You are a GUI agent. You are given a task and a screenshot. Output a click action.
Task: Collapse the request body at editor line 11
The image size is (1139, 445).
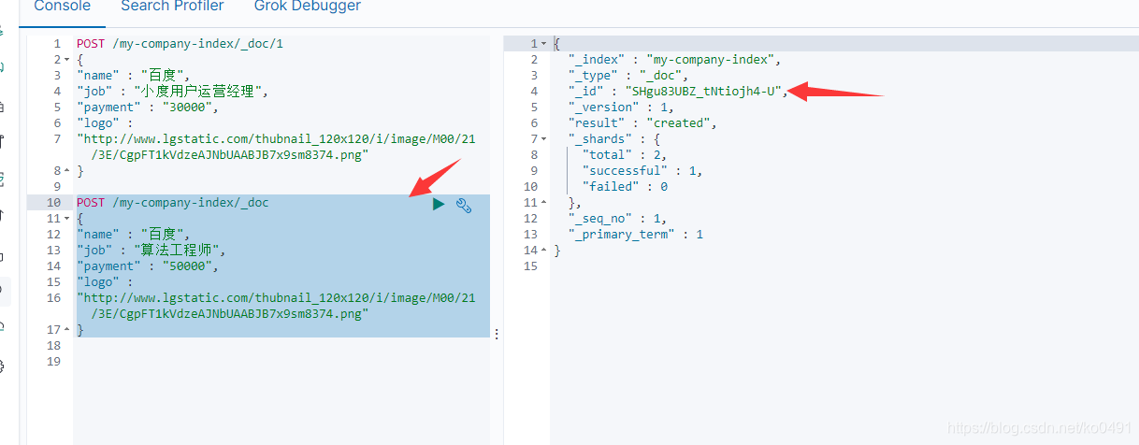point(66,219)
